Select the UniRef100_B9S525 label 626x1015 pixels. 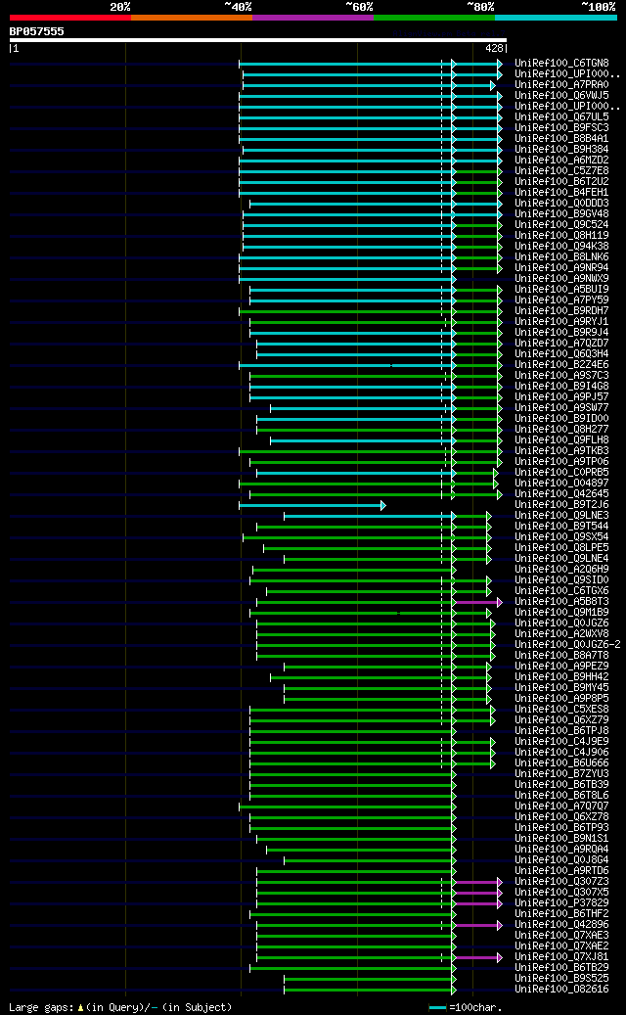(x=561, y=978)
